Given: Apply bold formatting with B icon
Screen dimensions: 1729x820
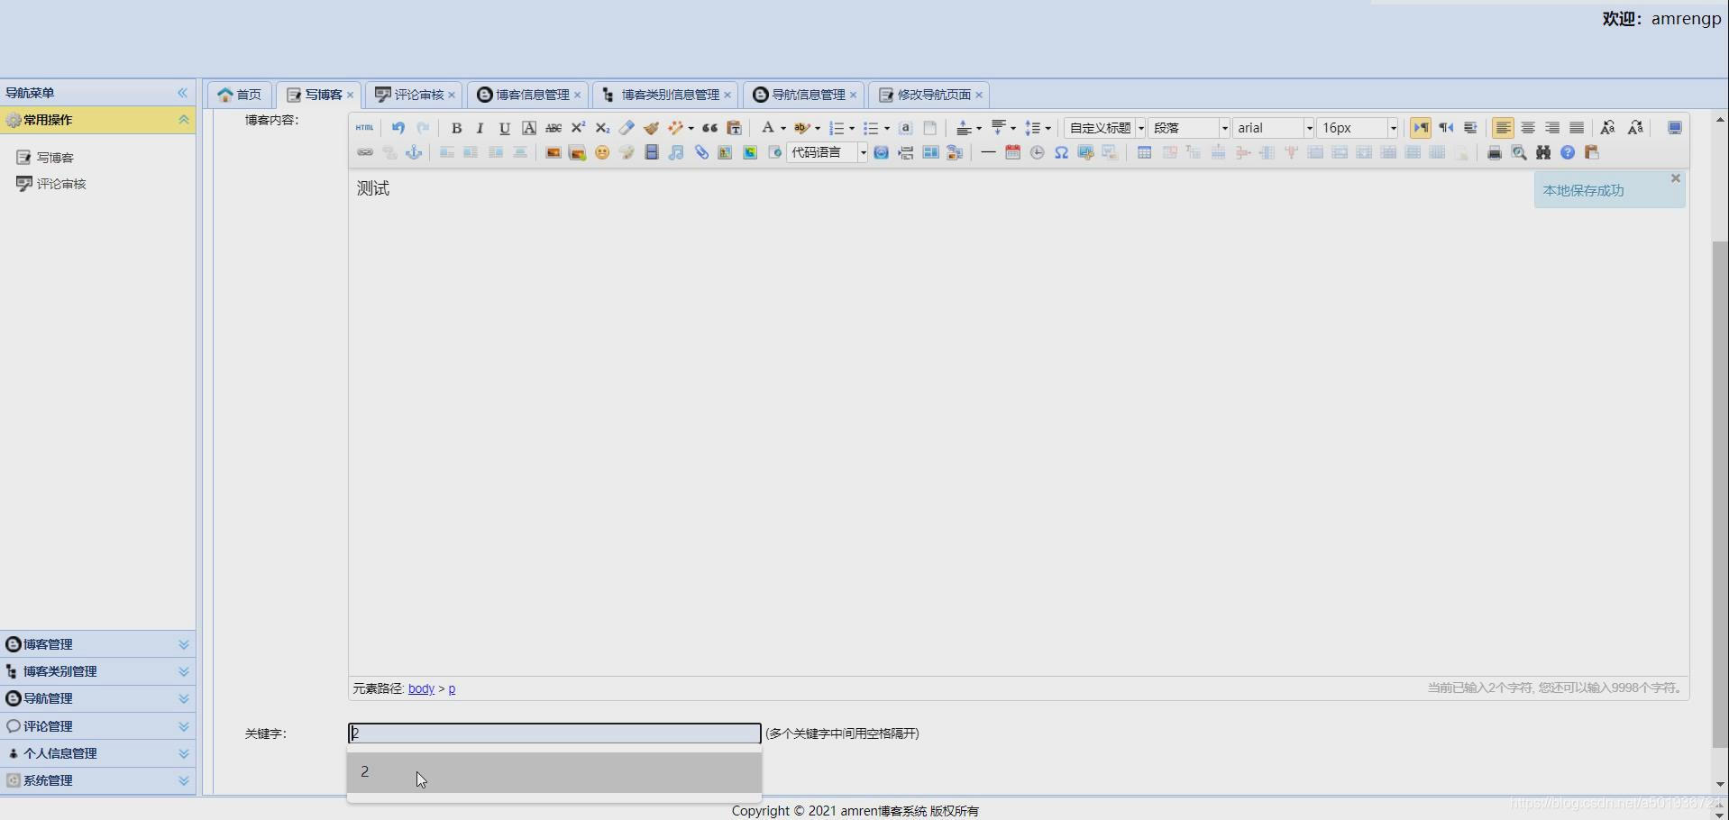Looking at the screenshot, I should [x=456, y=128].
